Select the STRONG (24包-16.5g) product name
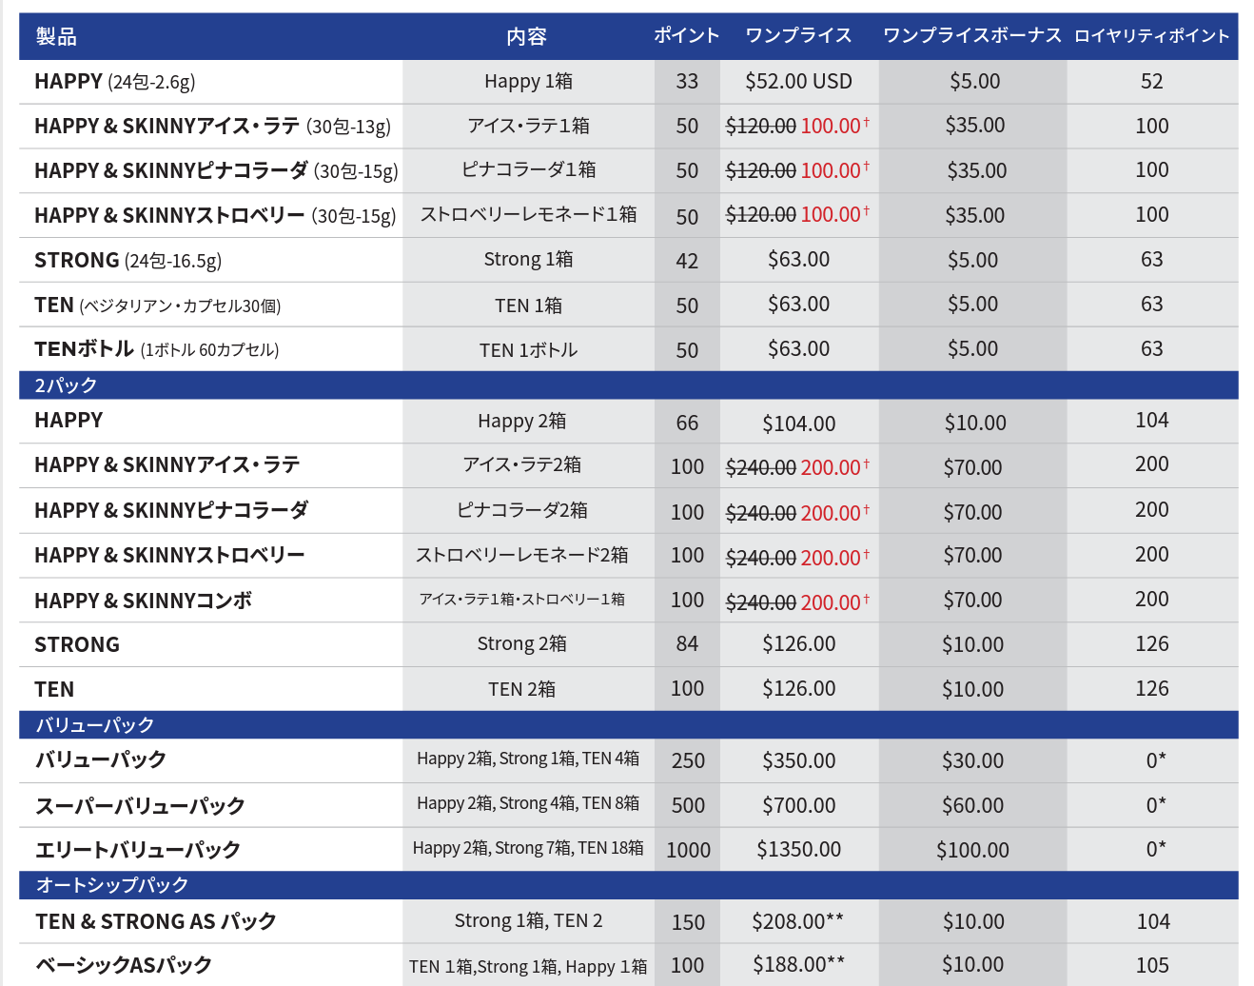Viewport: 1254px width, 986px height. (x=127, y=261)
